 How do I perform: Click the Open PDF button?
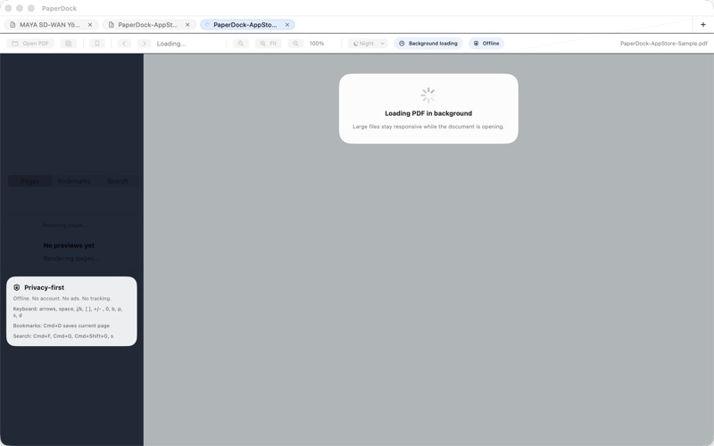point(30,43)
